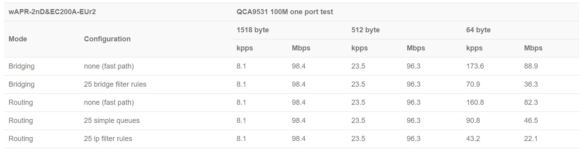The width and height of the screenshot is (585, 156).
Task: Select the 64 byte header cell
Action: 478,30
